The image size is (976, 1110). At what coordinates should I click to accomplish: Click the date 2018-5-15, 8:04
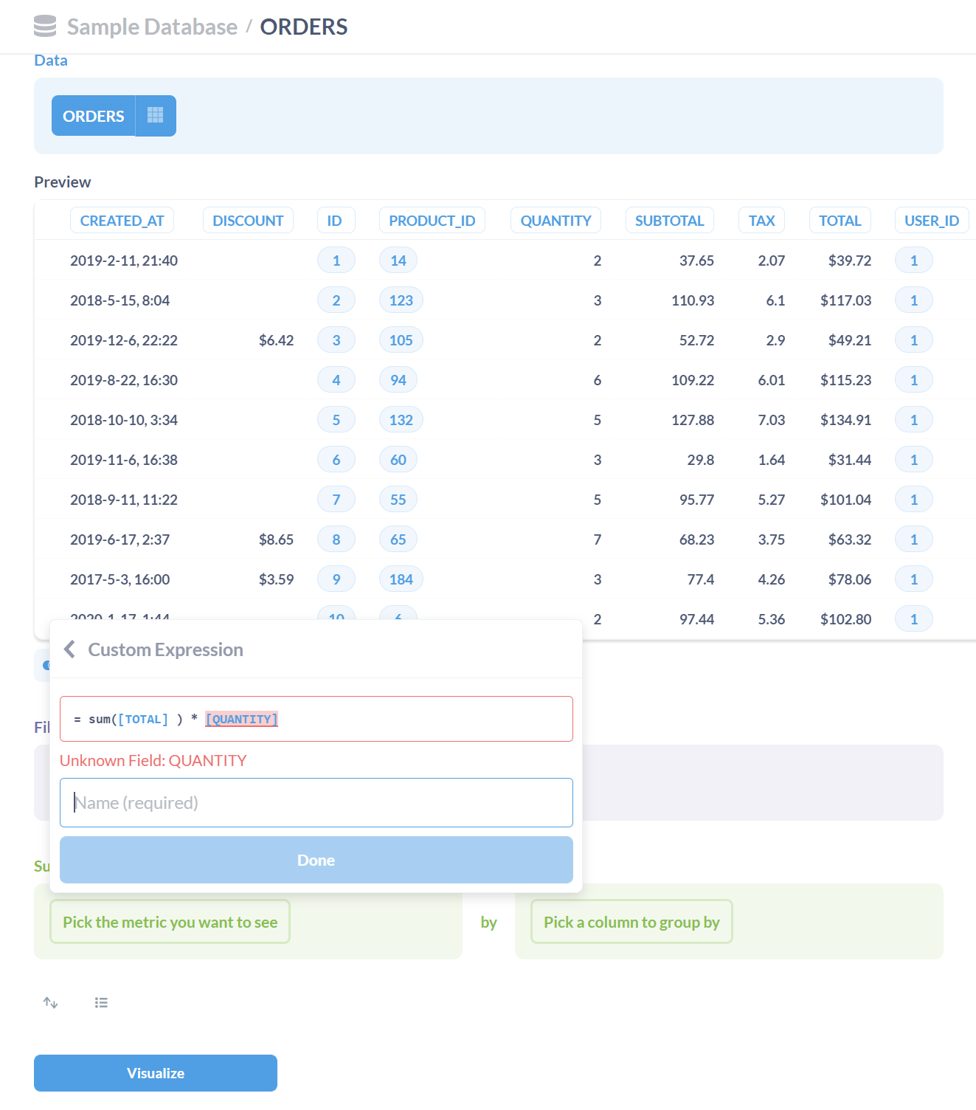(120, 300)
